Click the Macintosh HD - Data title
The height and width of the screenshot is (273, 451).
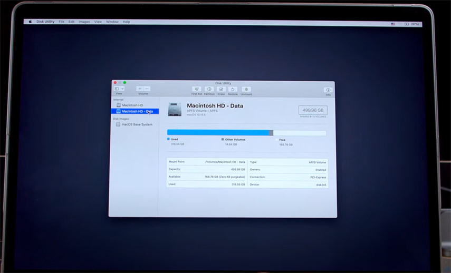tap(215, 106)
